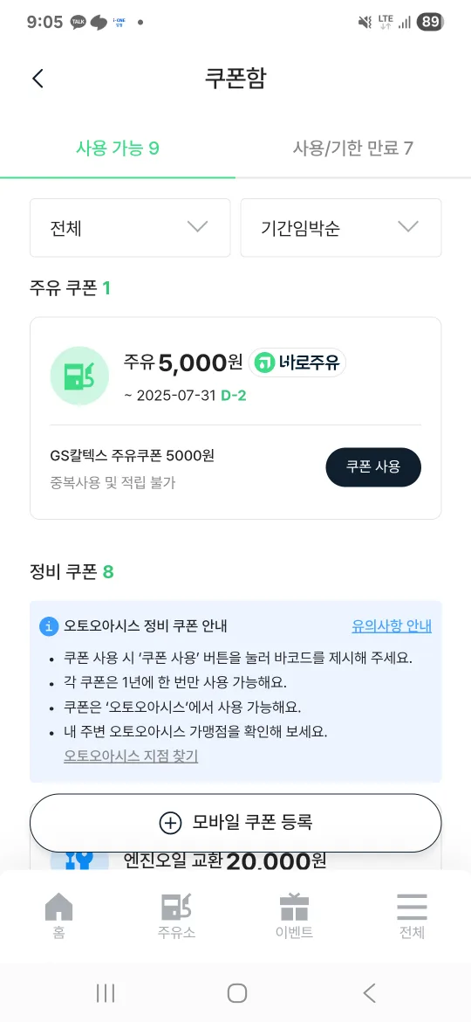Tap the Android recent apps button

click(x=106, y=993)
